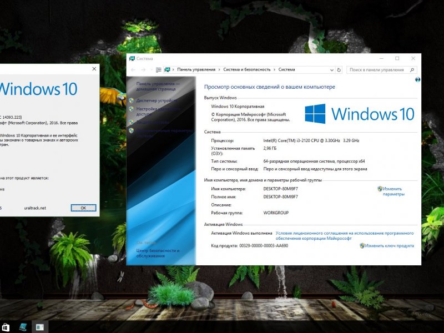444x333 pixels.
Task: Click the shield icon next to Настройка удаленного доступа
Action: (131, 109)
